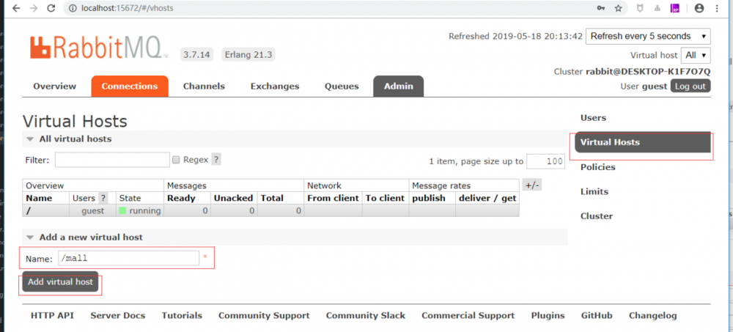Image resolution: width=733 pixels, height=332 pixels.
Task: Focus the Filter text field
Action: point(112,160)
